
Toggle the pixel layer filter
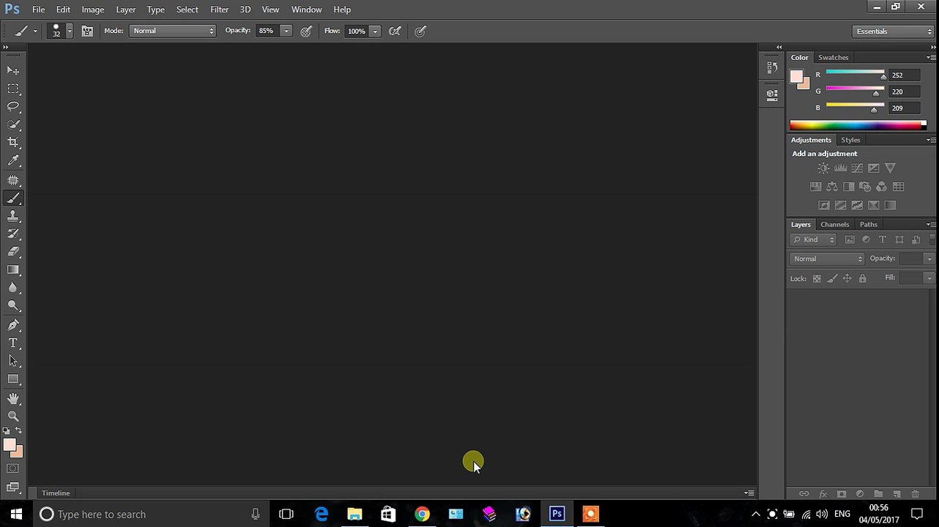(850, 239)
